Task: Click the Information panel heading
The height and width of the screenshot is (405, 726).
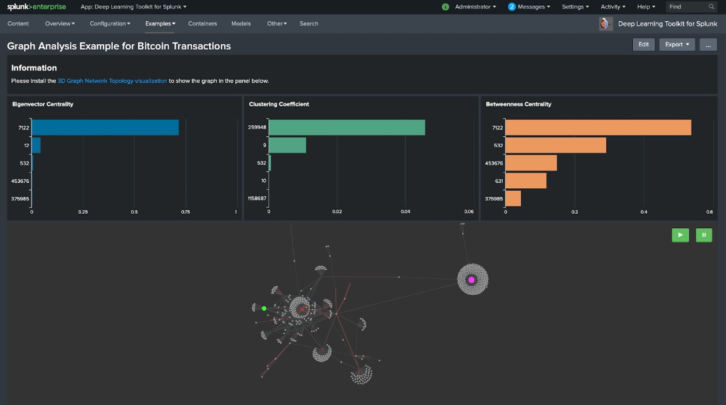Action: coord(34,68)
